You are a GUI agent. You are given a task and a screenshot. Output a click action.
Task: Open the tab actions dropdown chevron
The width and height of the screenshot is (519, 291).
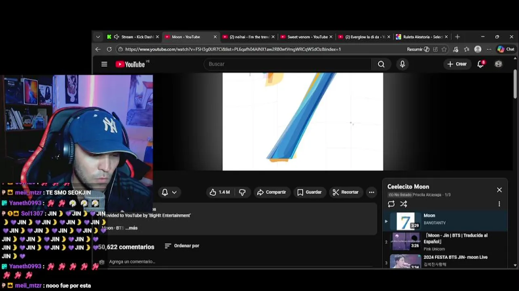[x=98, y=37]
